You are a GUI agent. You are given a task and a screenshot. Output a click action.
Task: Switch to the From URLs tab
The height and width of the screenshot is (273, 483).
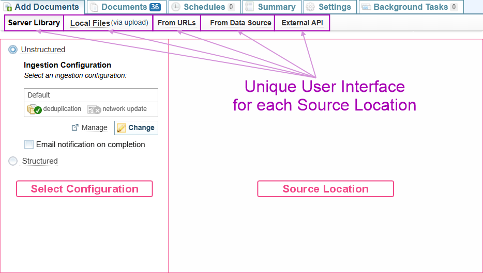click(176, 23)
